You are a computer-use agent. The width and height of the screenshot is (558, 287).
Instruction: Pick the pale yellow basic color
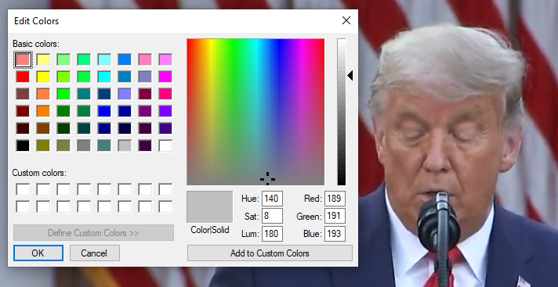(43, 59)
